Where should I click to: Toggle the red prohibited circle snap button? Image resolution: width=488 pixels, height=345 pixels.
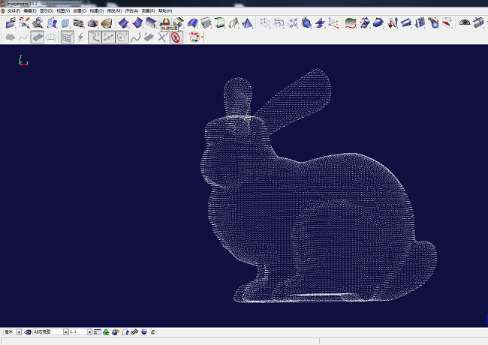click(x=176, y=37)
